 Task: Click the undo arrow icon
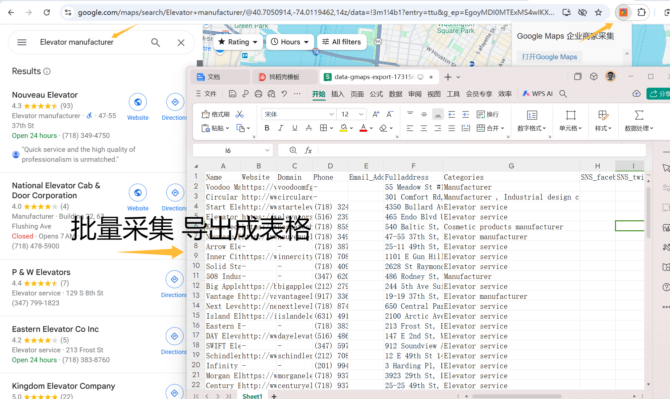284,94
